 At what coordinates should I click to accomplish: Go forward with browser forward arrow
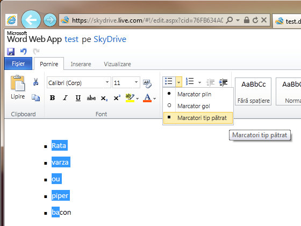tap(50, 20)
